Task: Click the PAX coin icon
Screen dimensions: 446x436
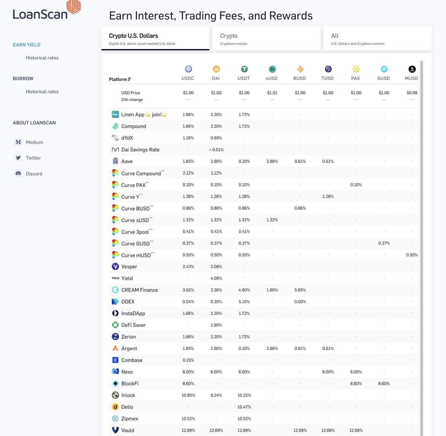Action: (x=356, y=69)
